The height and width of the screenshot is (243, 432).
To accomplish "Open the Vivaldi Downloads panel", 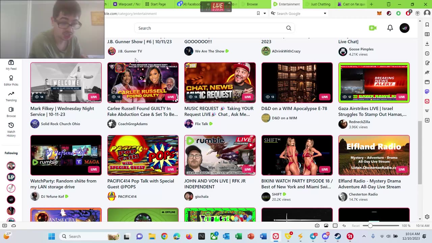I will tap(427, 44).
